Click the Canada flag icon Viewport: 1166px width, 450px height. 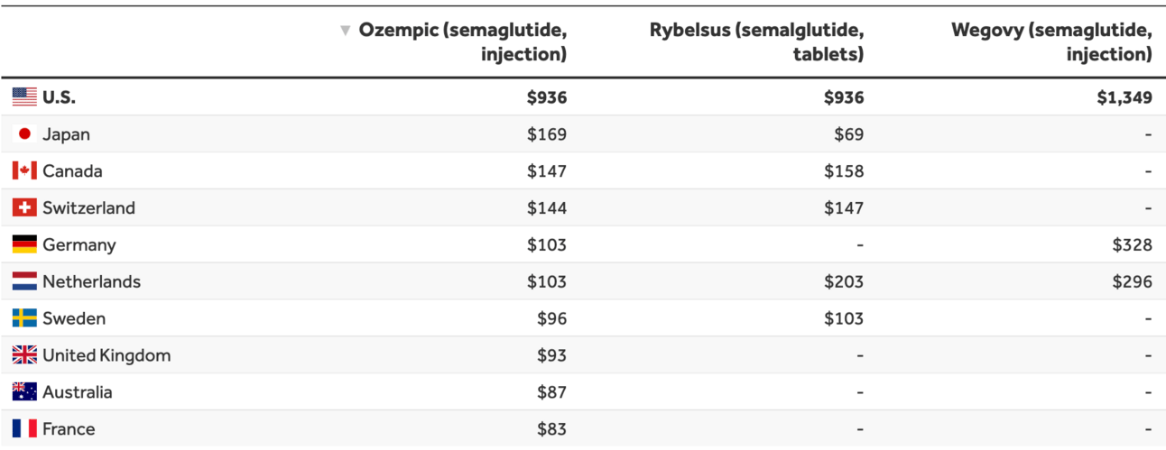(x=24, y=171)
